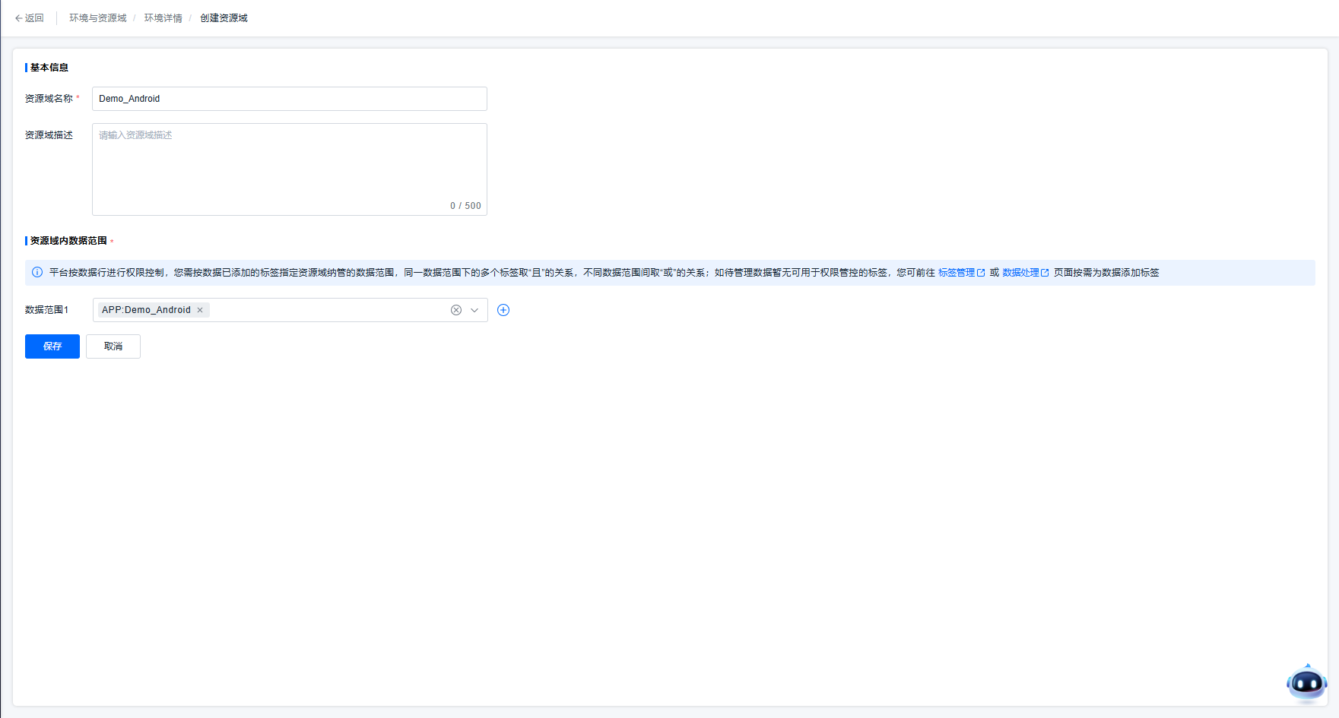Click external-link icon beside 标签管理
The width and height of the screenshot is (1339, 718).
(x=981, y=273)
